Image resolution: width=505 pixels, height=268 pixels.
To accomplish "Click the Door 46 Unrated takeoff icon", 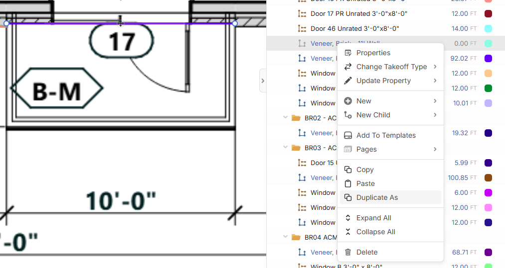I will click(301, 29).
